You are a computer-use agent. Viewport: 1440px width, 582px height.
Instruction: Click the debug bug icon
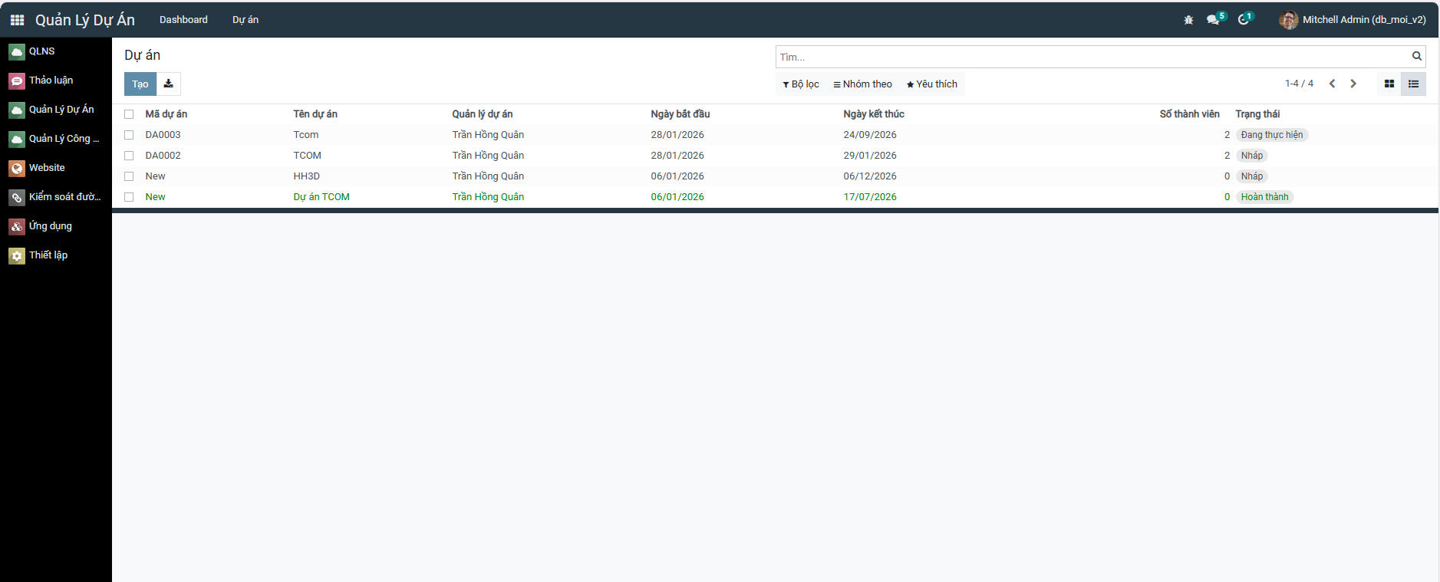(x=1188, y=20)
